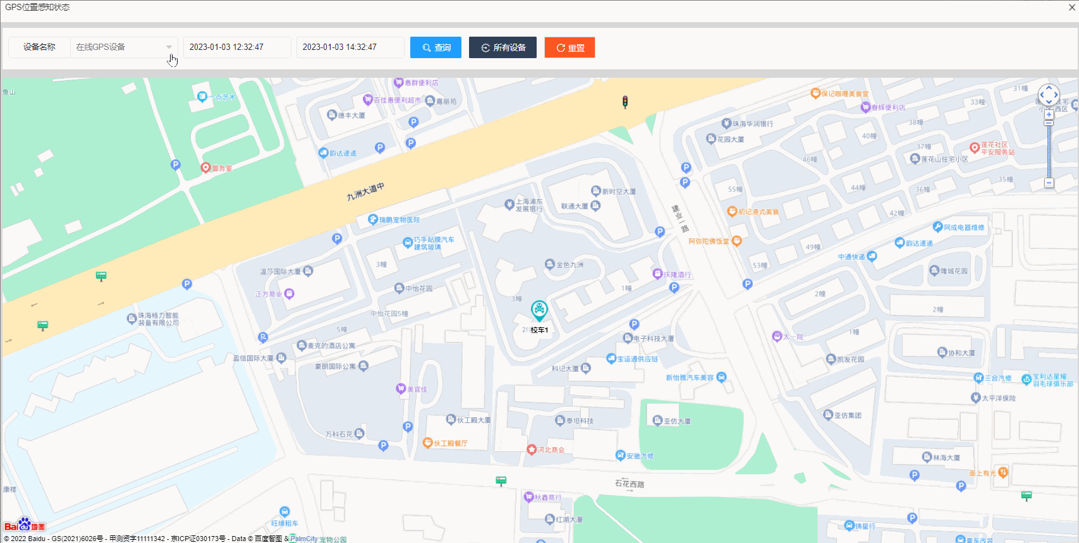Click the 初记港式美食 food icon
This screenshot has width=1079, height=543.
[x=732, y=212]
